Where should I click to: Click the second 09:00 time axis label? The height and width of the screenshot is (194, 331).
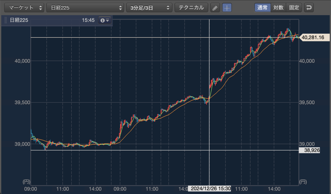click(x=120, y=189)
